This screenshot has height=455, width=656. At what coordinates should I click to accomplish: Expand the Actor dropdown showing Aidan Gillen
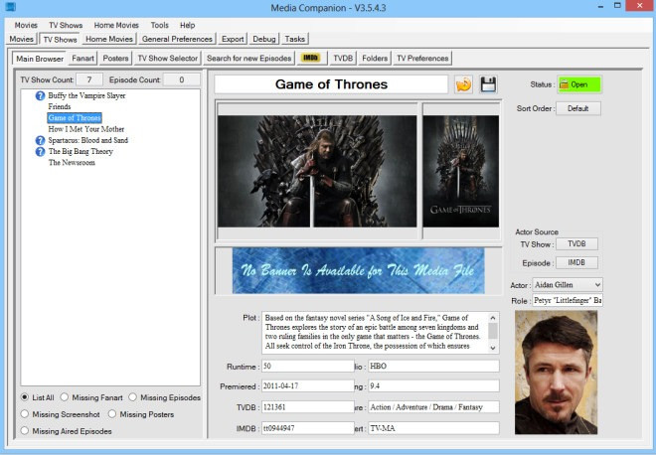click(x=597, y=285)
